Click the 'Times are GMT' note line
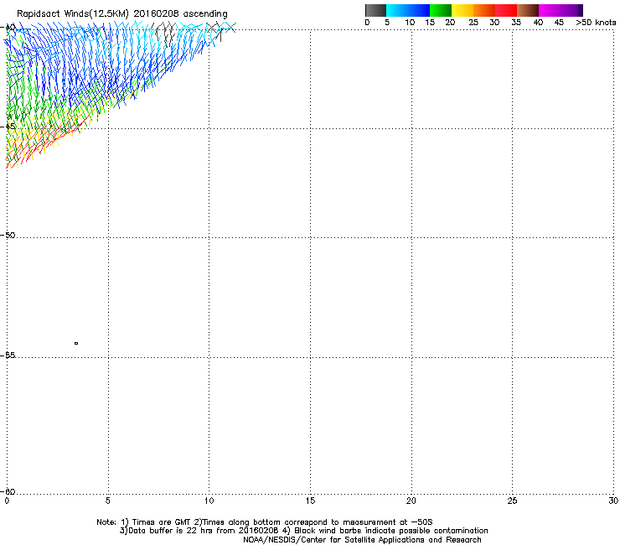Image resolution: width=620 pixels, height=545 pixels. (x=265, y=522)
